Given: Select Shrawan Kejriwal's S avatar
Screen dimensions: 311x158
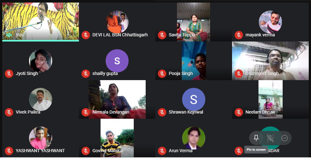Looking at the screenshot, I should (x=194, y=99).
